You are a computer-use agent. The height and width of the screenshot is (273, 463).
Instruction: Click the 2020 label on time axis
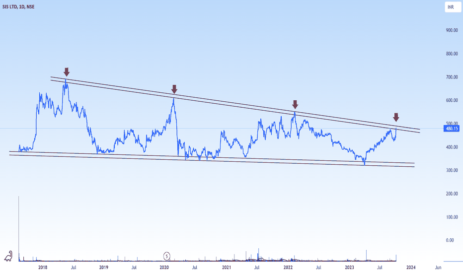(164, 268)
